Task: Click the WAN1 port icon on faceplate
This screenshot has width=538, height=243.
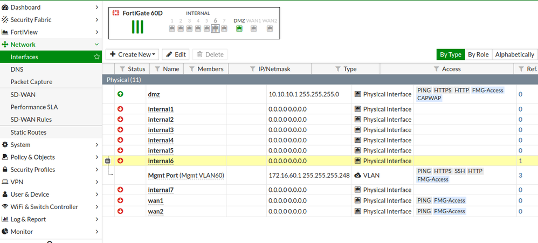Action: [x=253, y=29]
